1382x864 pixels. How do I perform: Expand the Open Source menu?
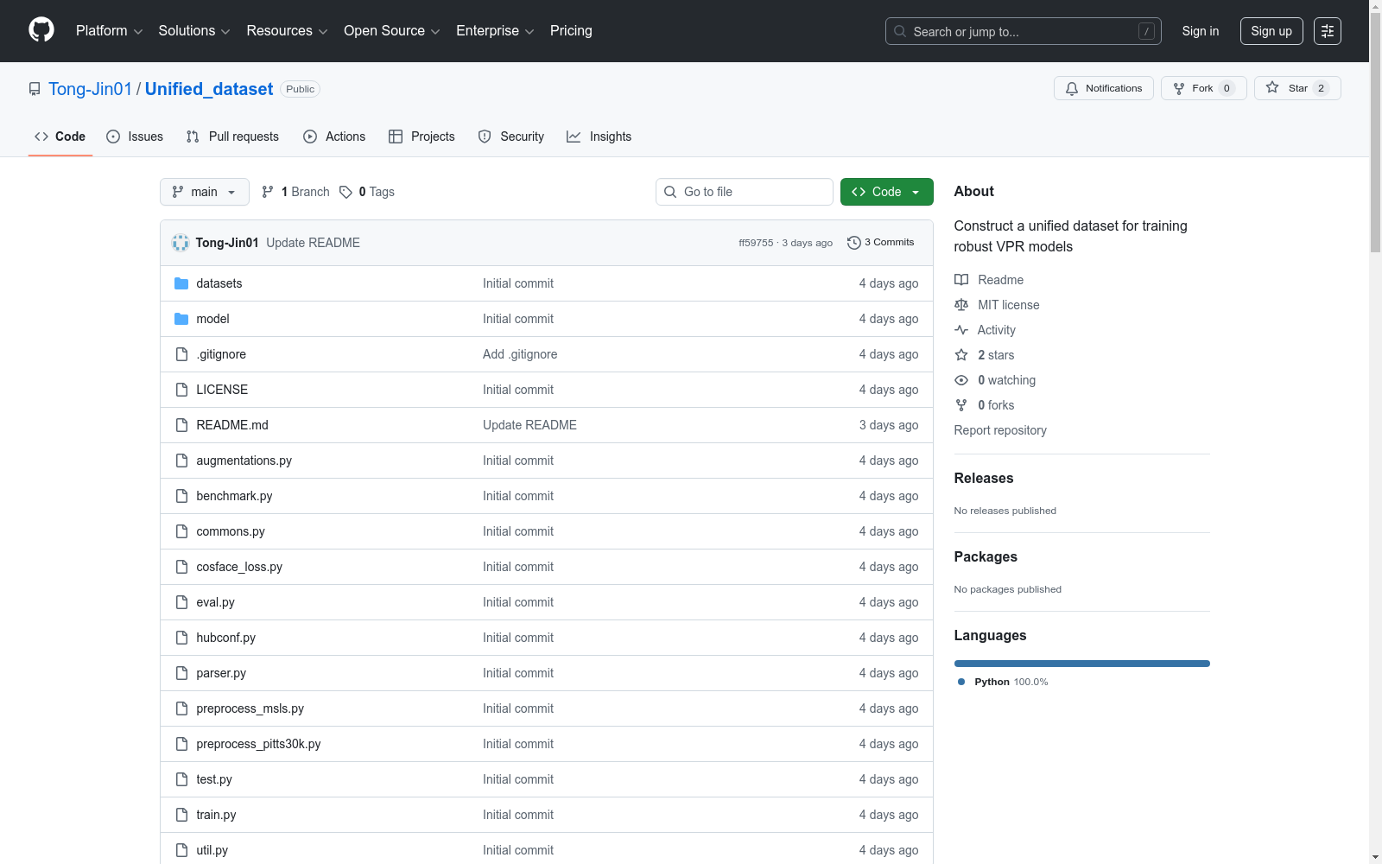tap(392, 31)
